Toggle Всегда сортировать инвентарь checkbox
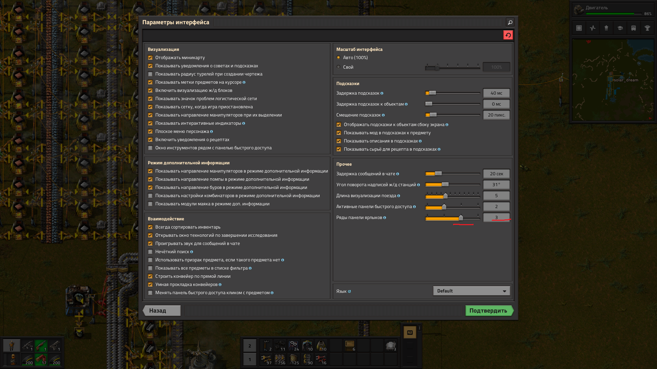The image size is (657, 369). [150, 227]
